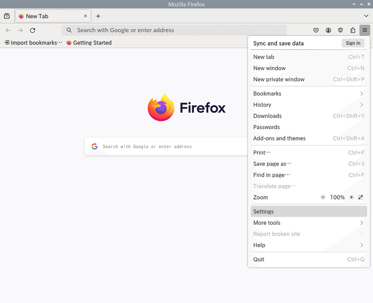Open the list all tabs icon at the left of the tab strip
This screenshot has width=373, height=303.
[x=7, y=16]
